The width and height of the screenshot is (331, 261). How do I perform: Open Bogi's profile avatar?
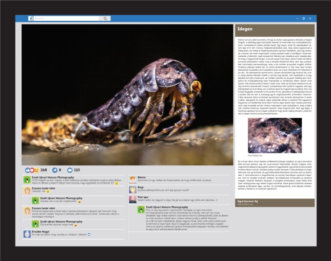point(132,189)
